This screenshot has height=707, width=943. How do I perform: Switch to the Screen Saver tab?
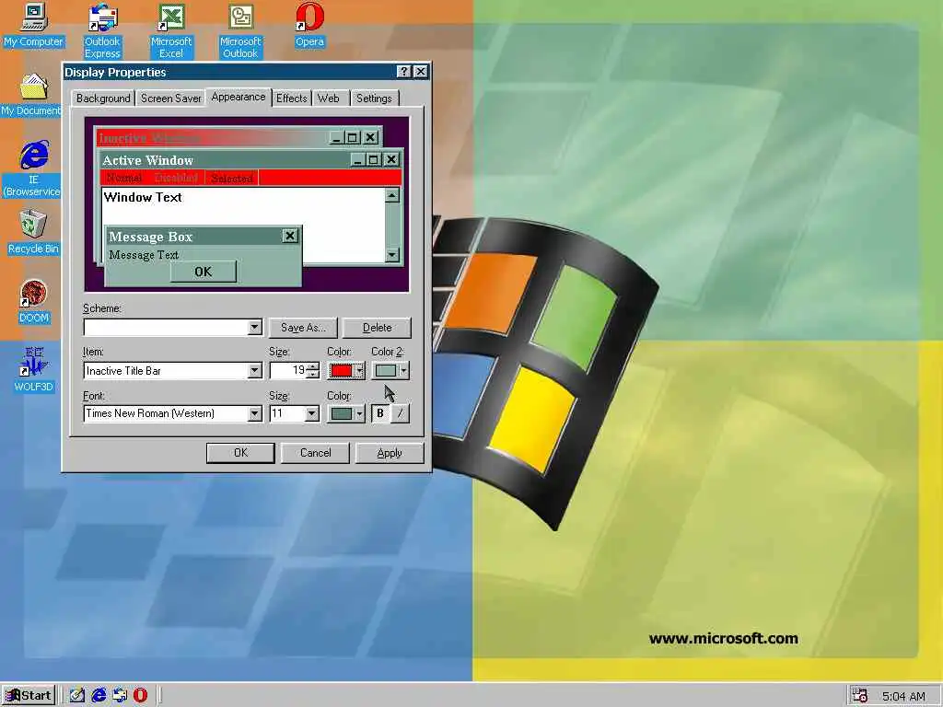click(x=170, y=98)
